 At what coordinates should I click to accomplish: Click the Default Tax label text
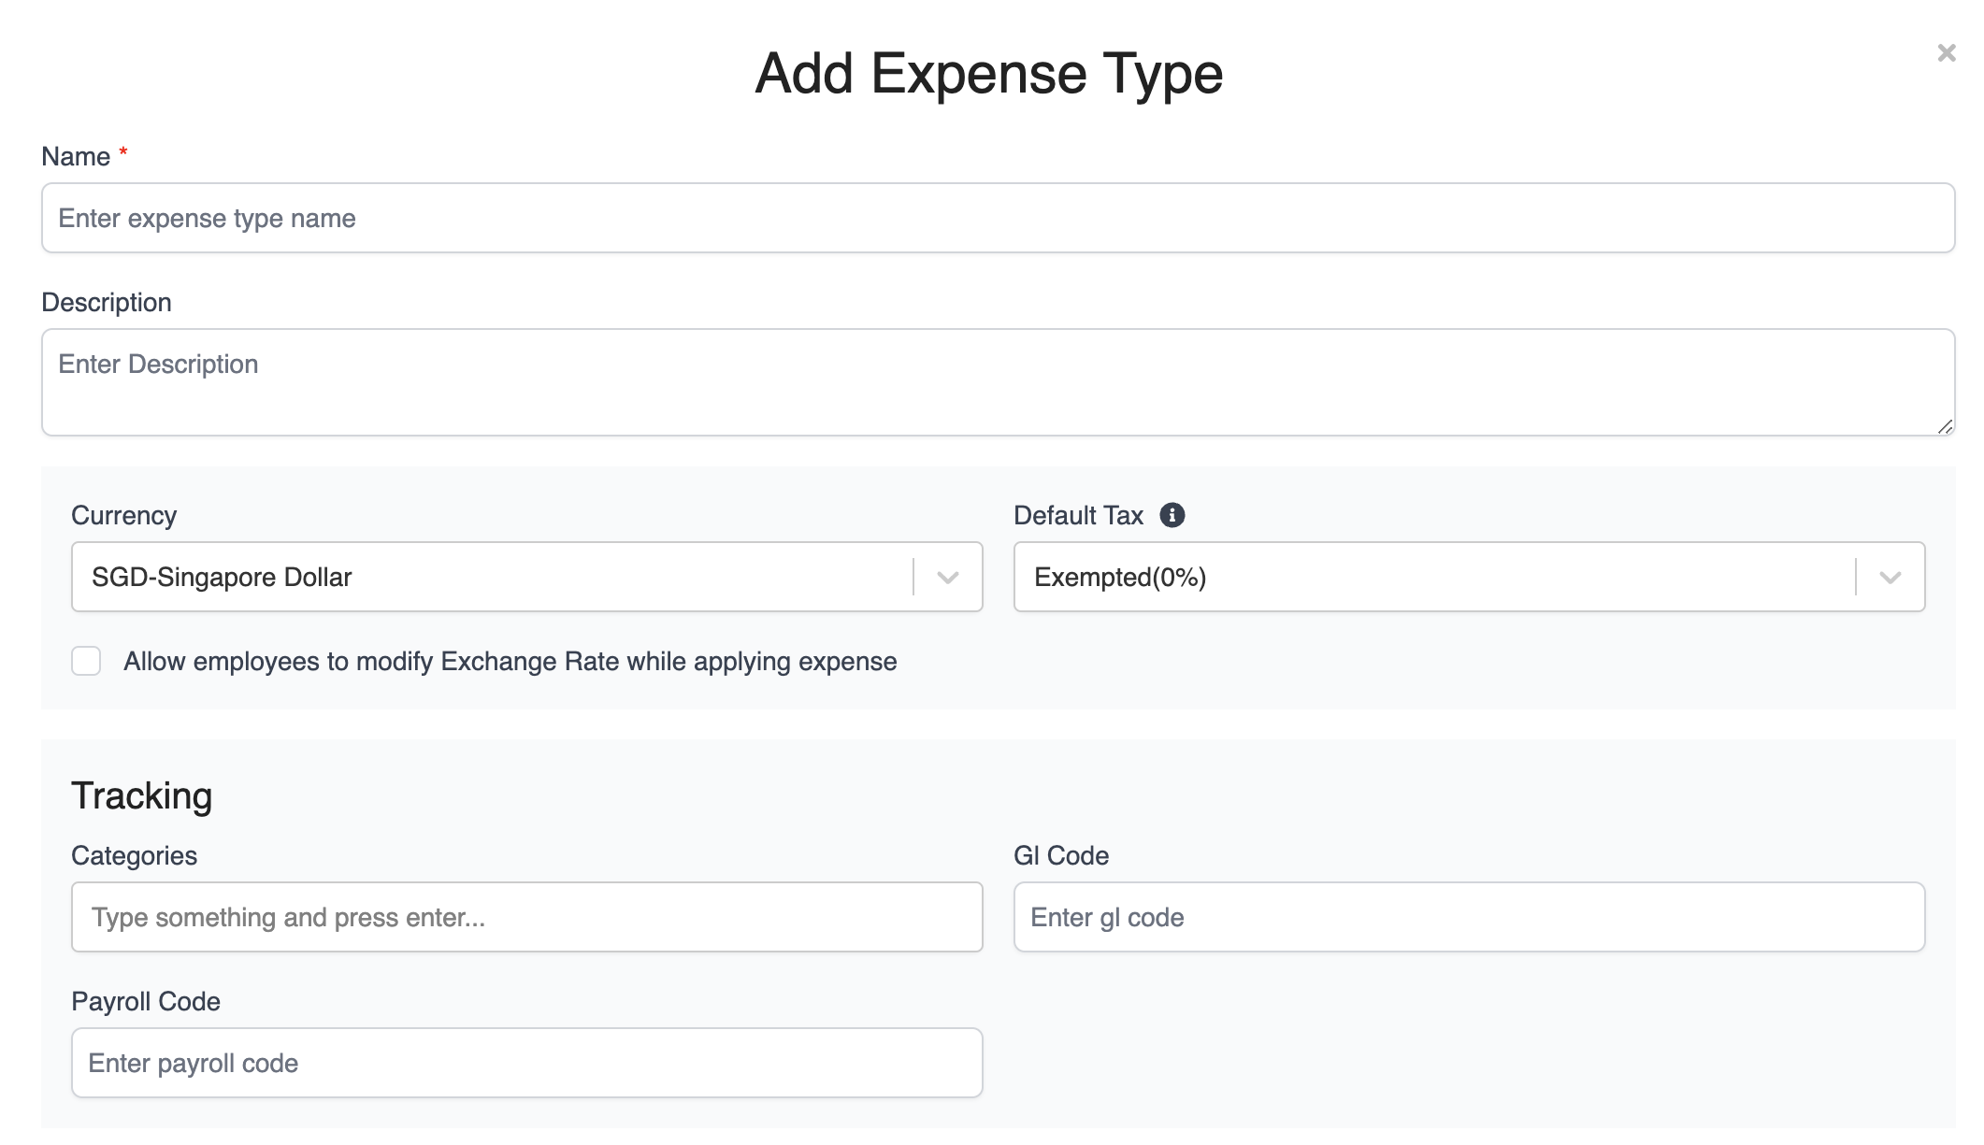(1078, 516)
